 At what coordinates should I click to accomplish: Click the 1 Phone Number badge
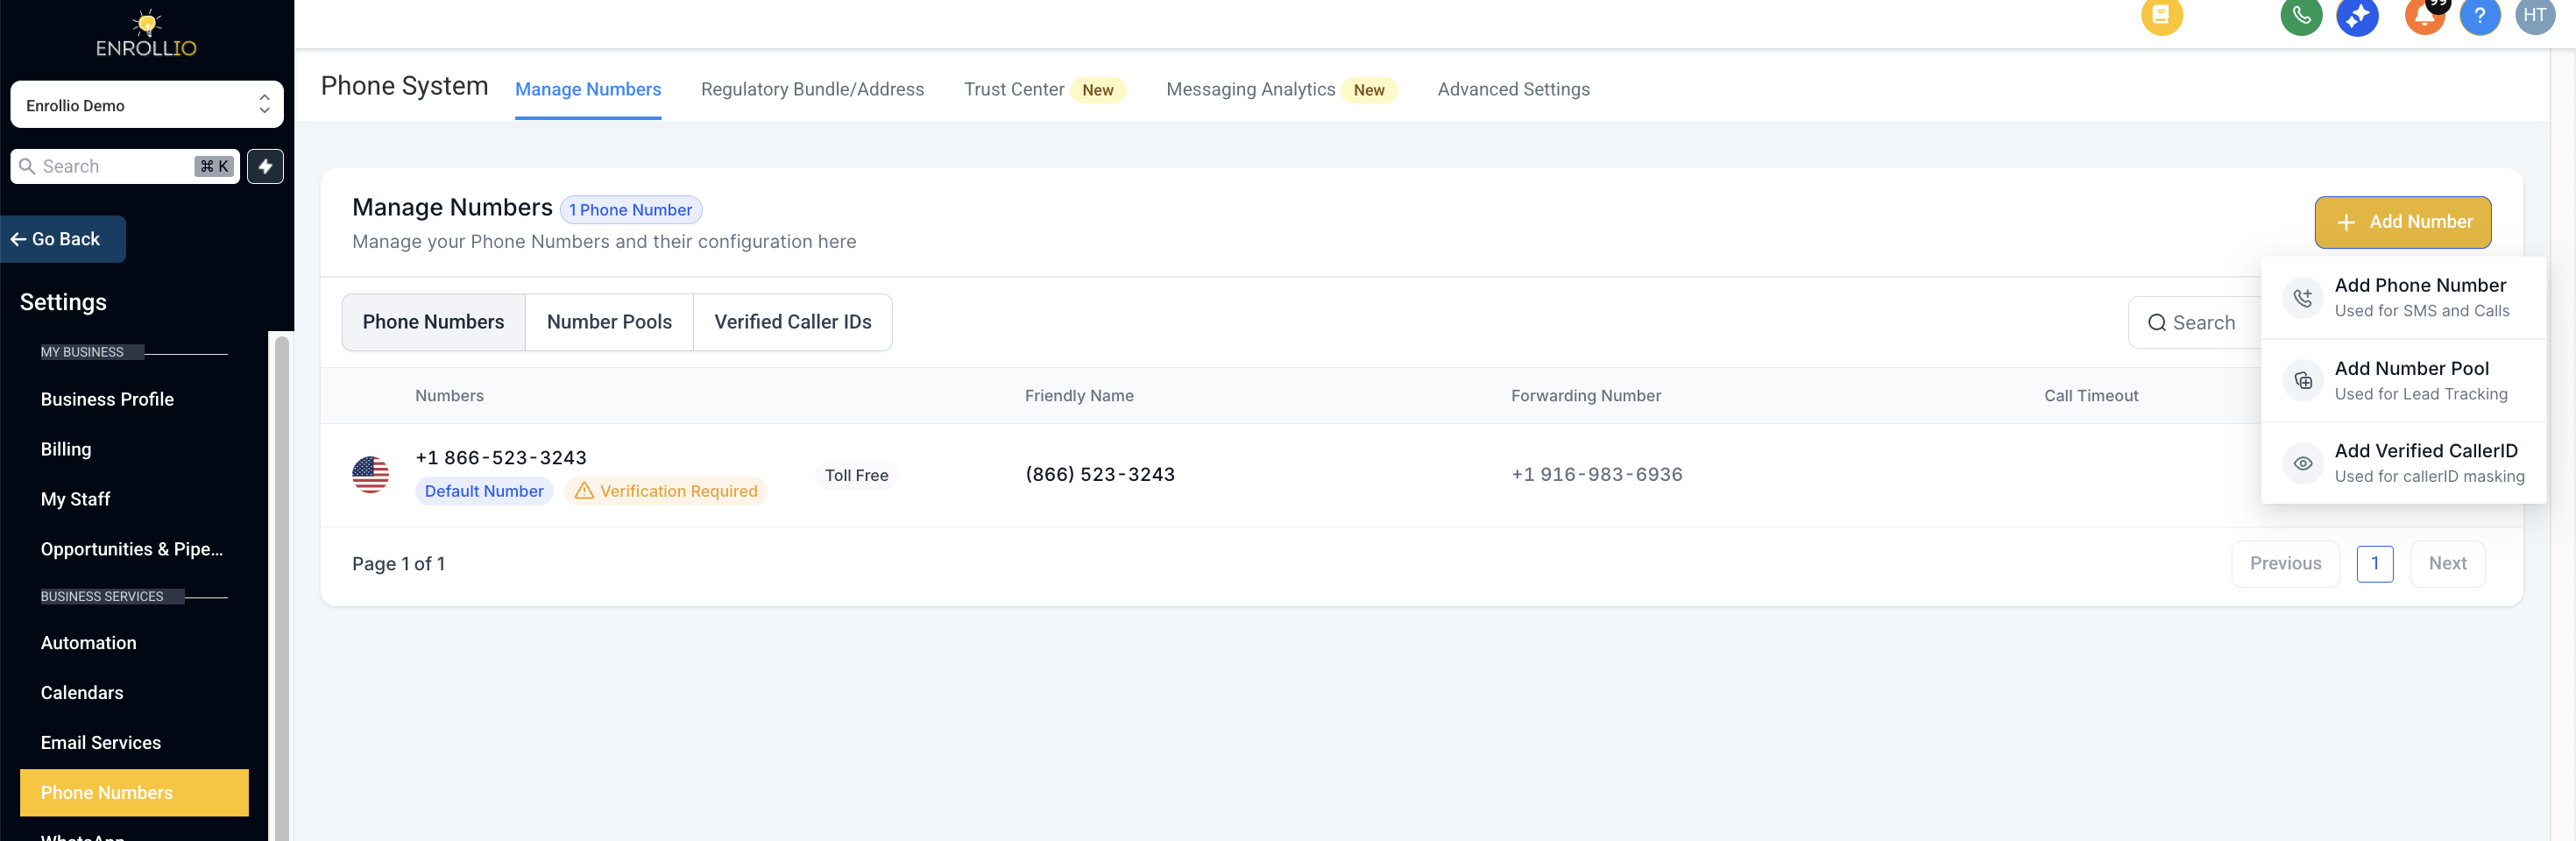tap(630, 210)
